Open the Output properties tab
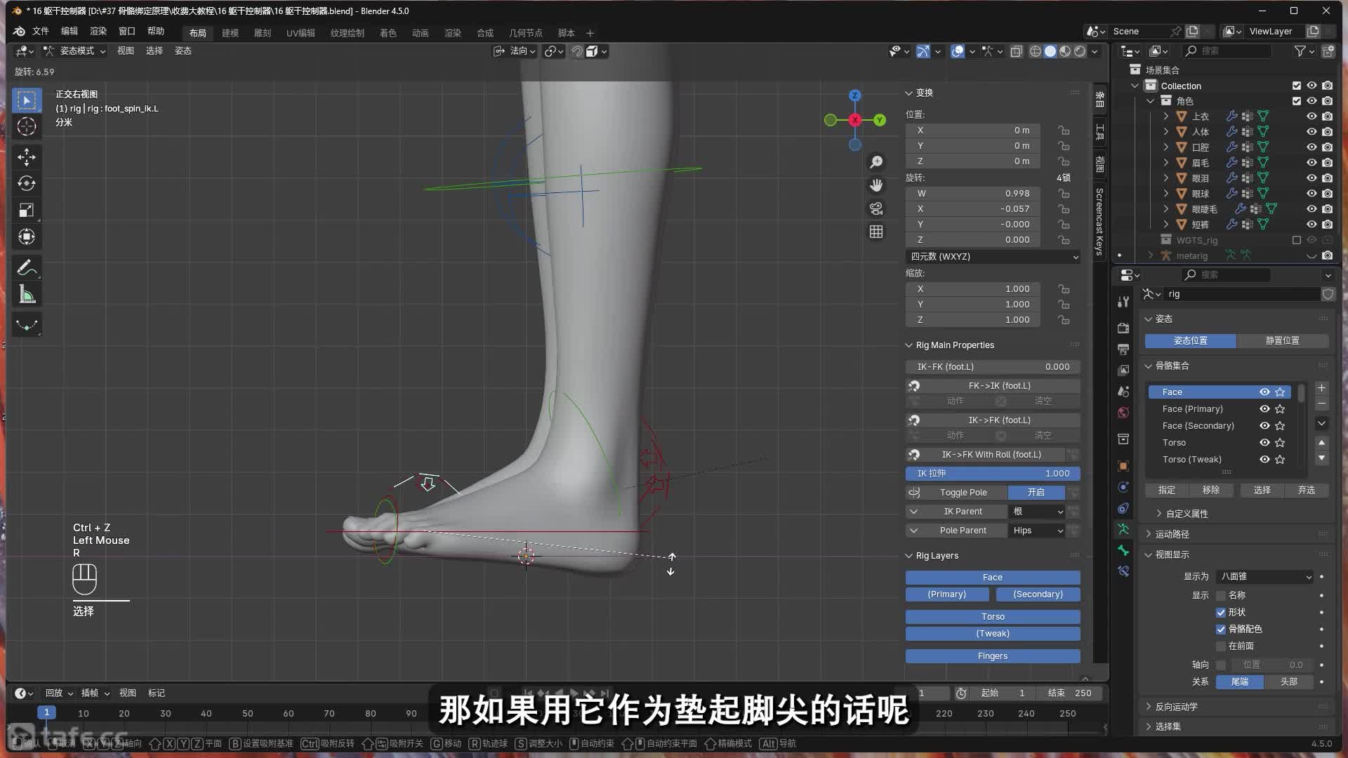 coord(1123,349)
